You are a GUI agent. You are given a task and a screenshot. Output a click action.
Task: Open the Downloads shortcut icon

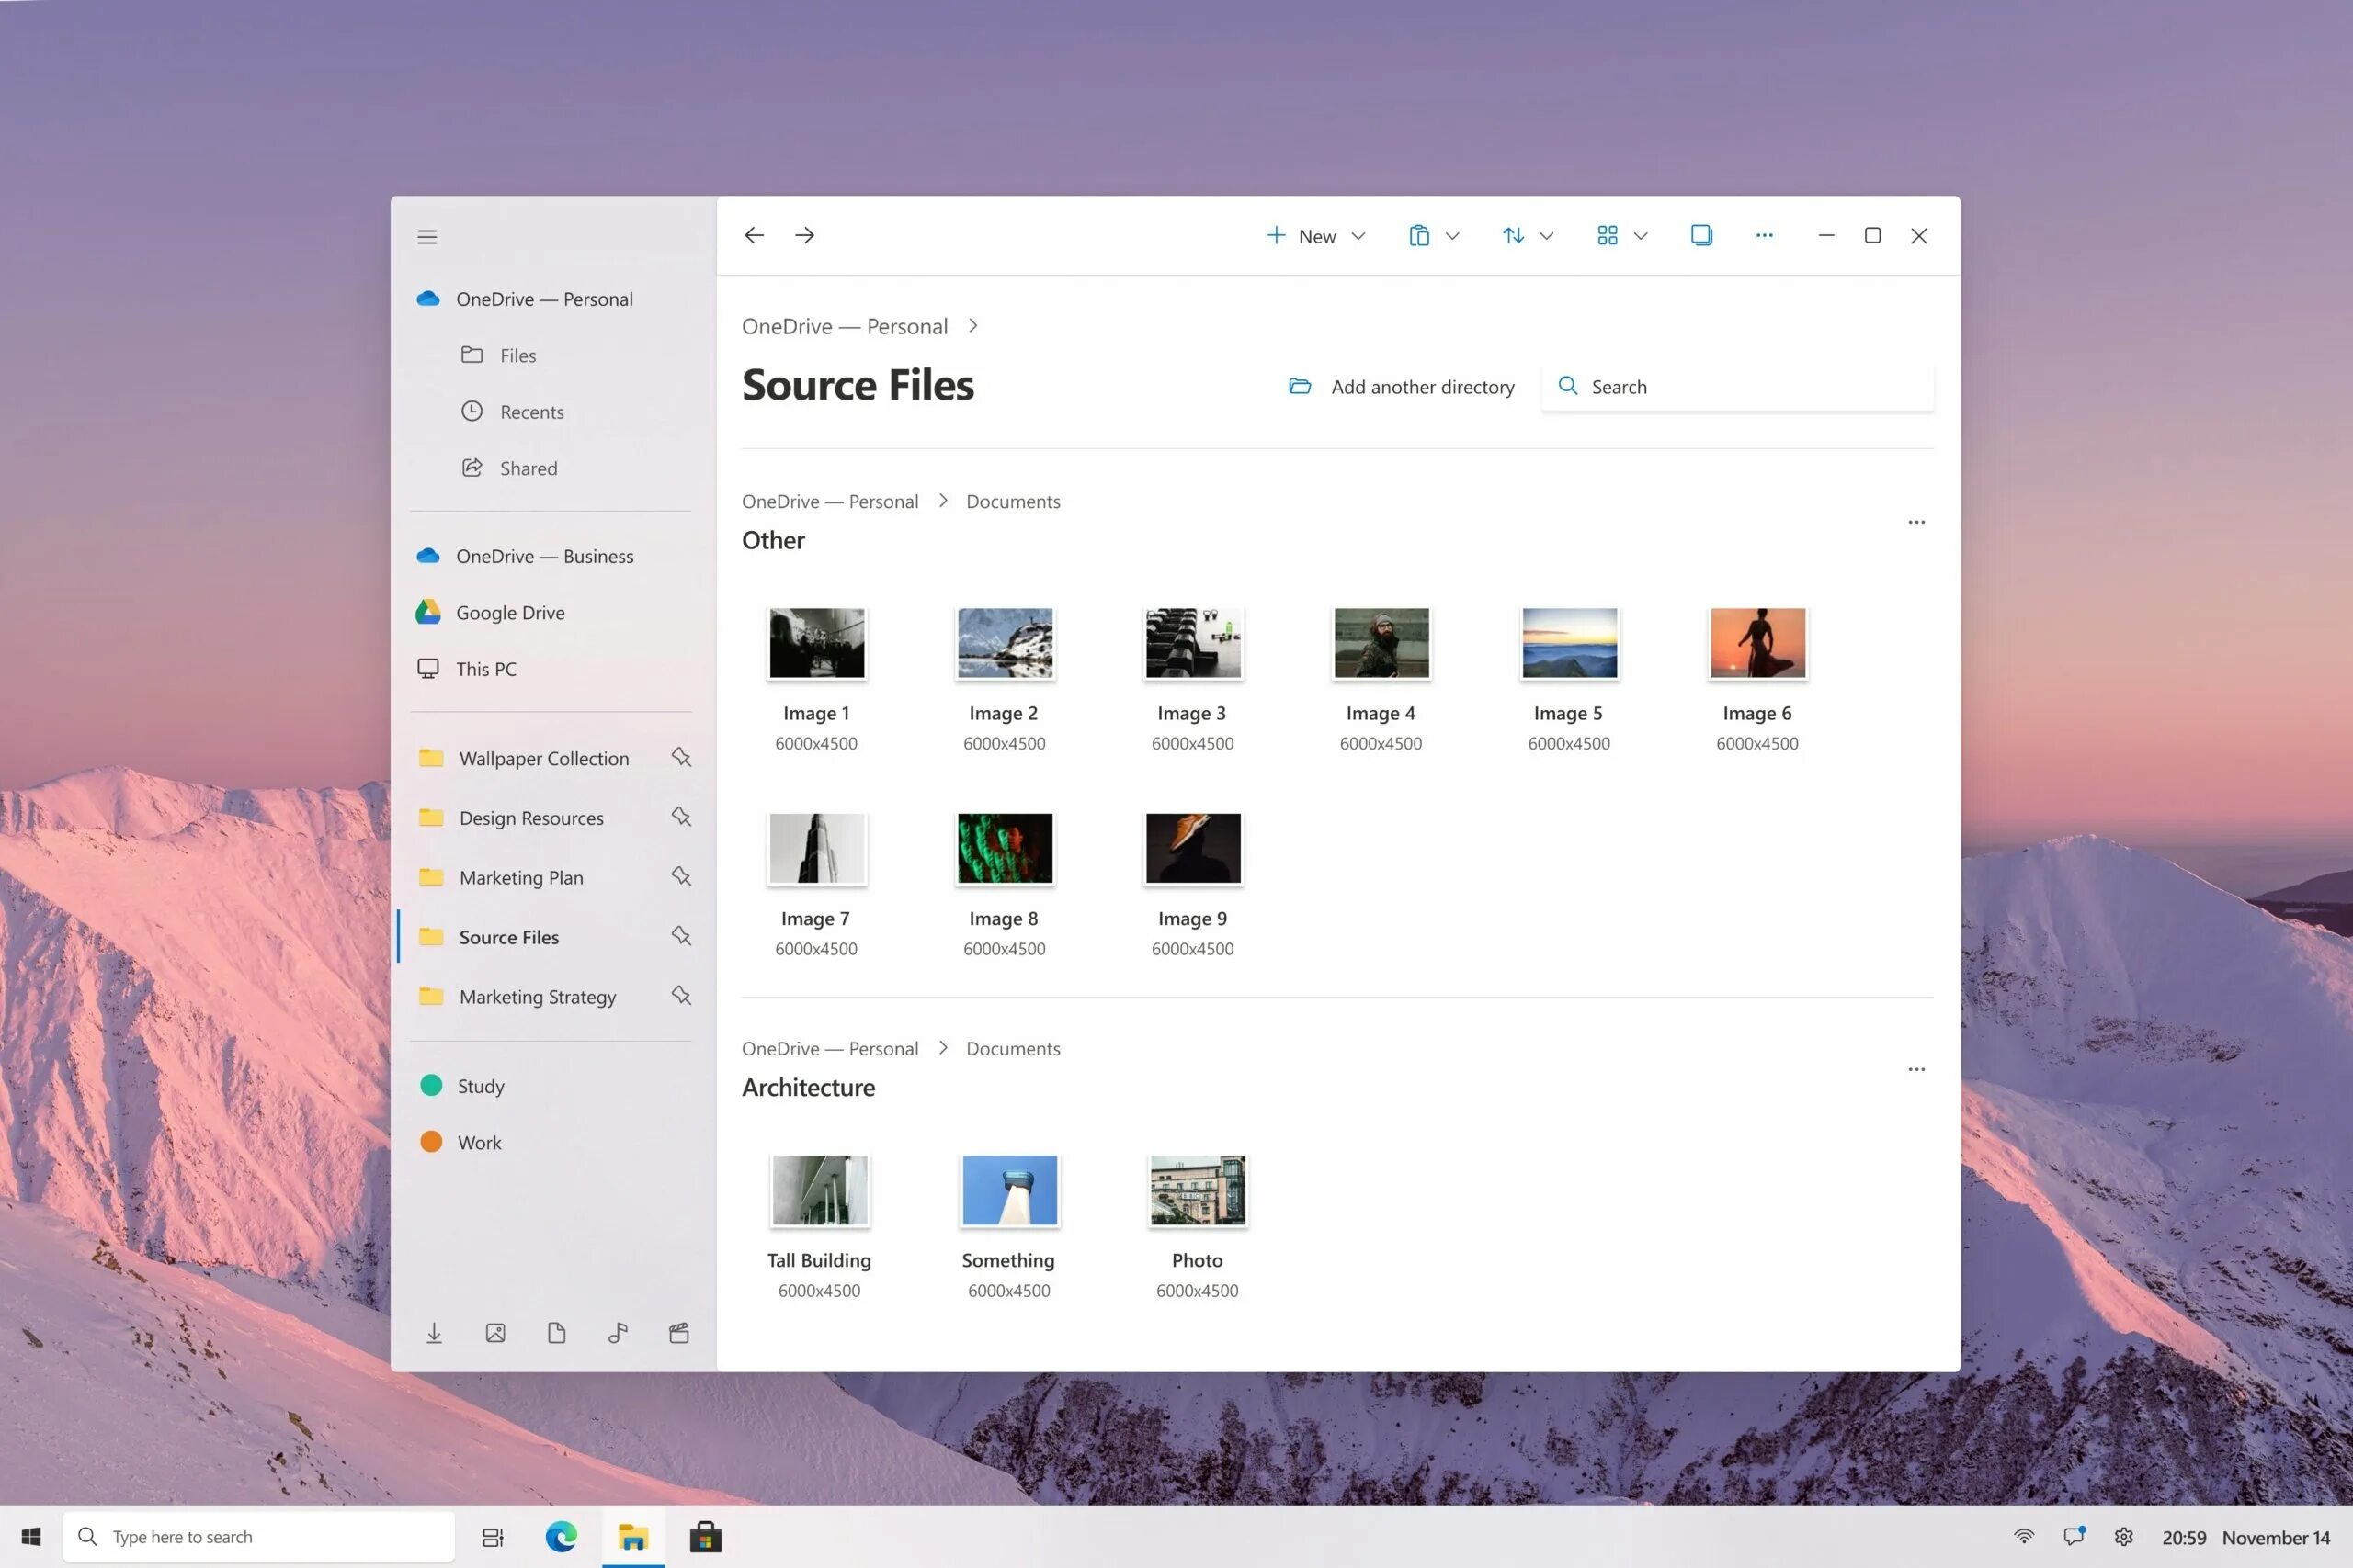tap(434, 1333)
